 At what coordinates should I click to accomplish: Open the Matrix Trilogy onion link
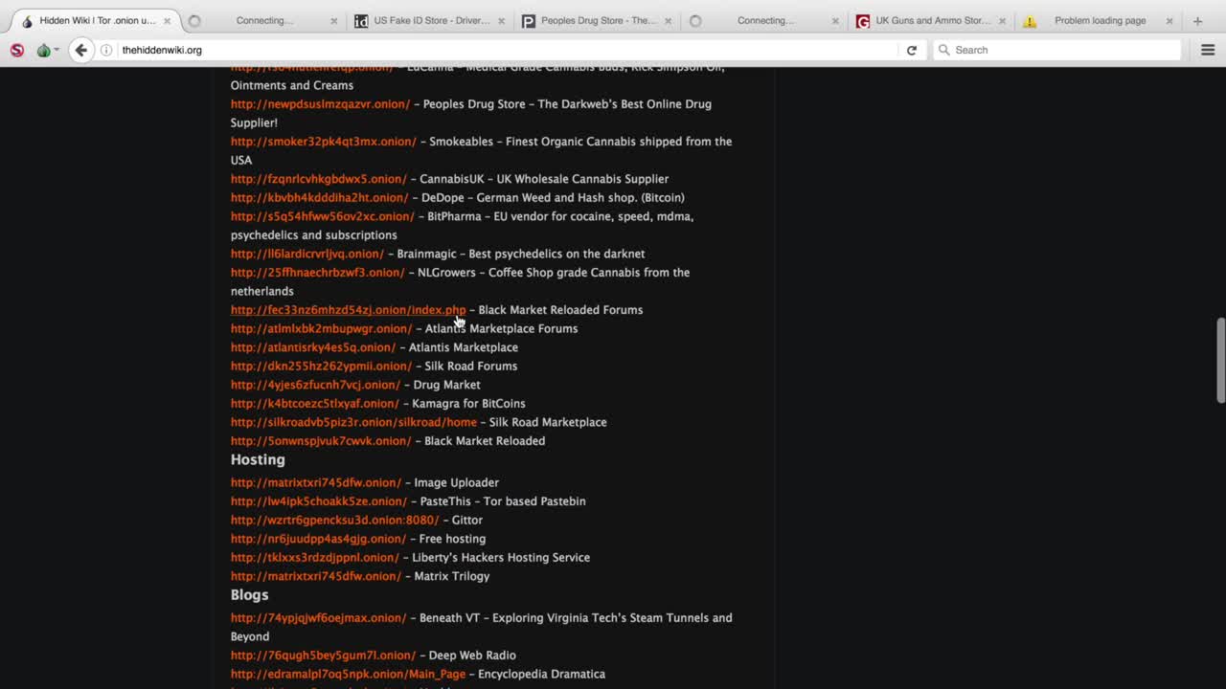tap(316, 576)
